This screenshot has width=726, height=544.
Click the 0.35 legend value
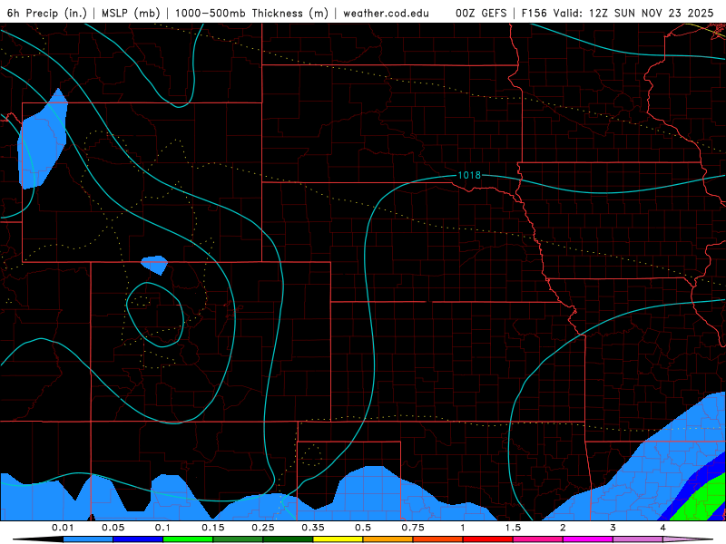(313, 528)
